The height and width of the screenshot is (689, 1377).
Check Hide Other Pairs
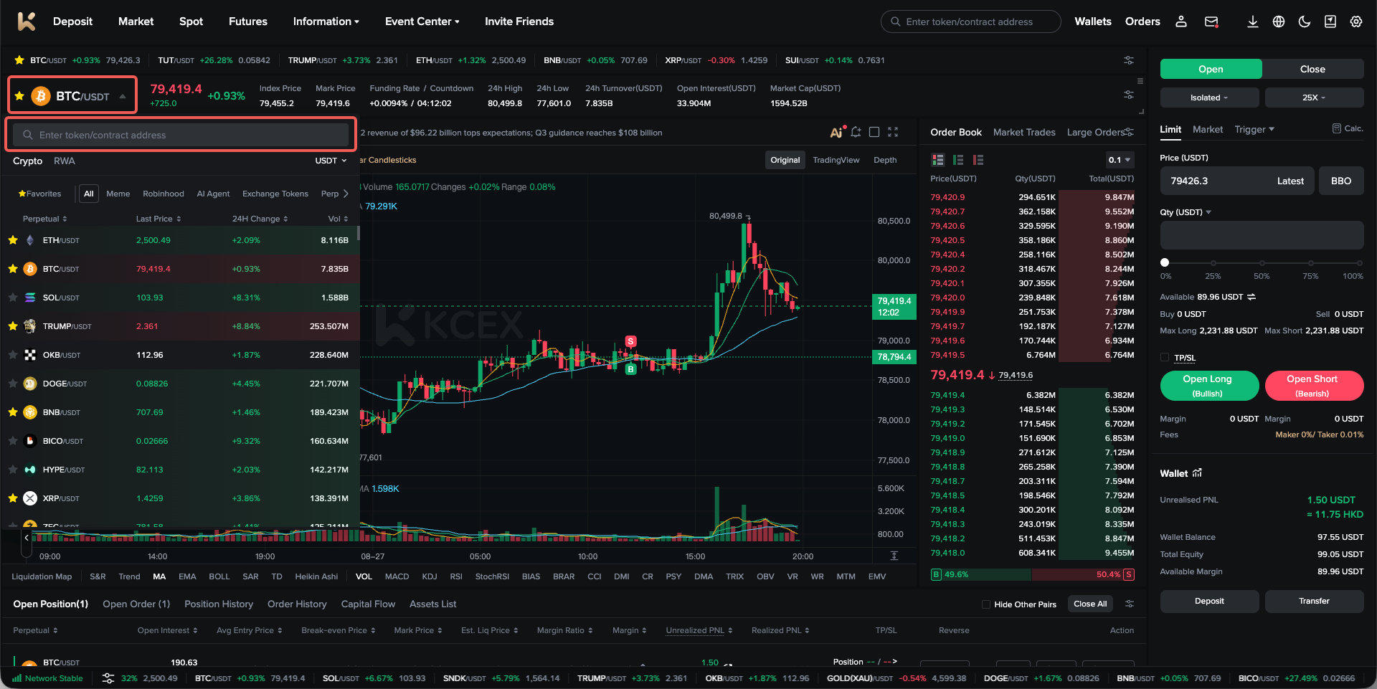[x=986, y=604]
